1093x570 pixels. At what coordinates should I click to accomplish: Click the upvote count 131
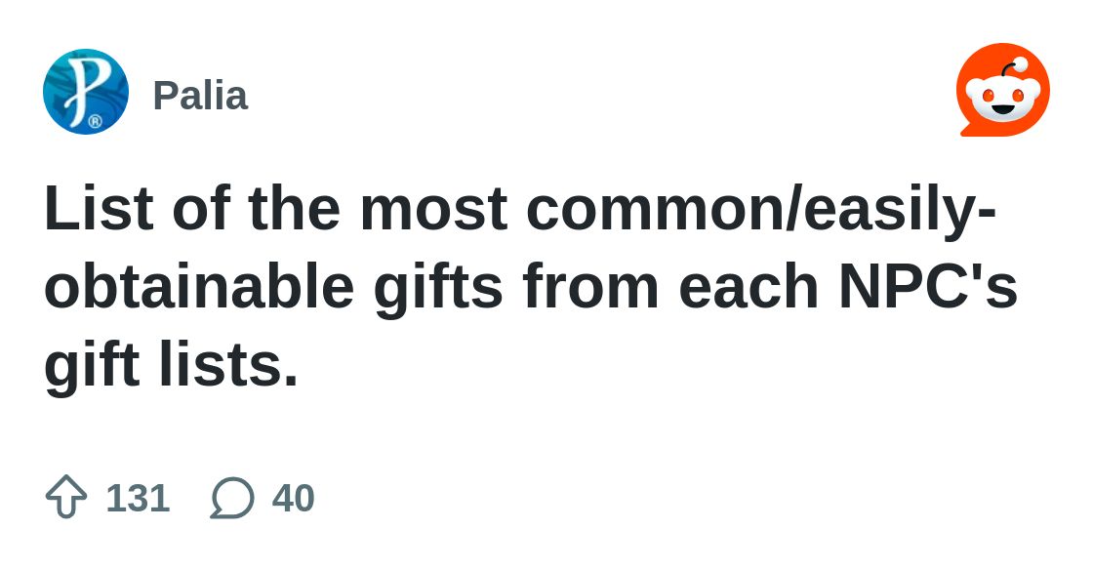pos(138,498)
